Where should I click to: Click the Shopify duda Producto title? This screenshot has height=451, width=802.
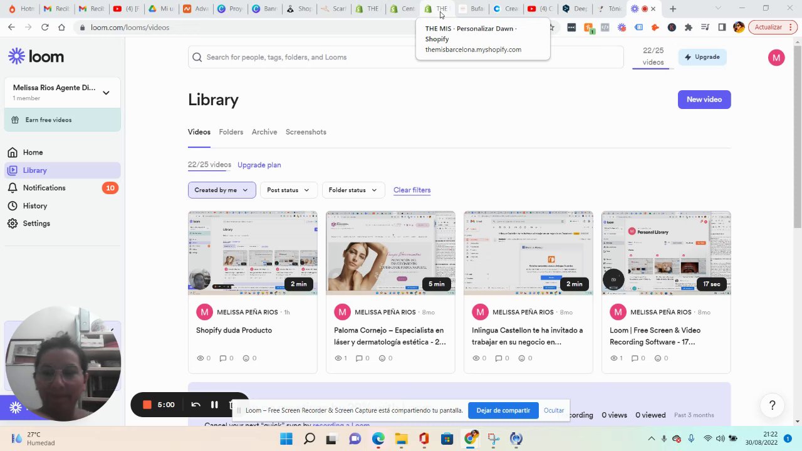234,330
